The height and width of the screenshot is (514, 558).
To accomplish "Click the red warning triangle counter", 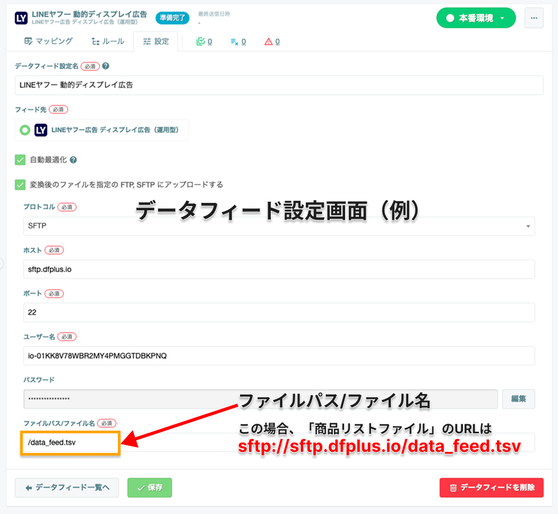I will 268,41.
